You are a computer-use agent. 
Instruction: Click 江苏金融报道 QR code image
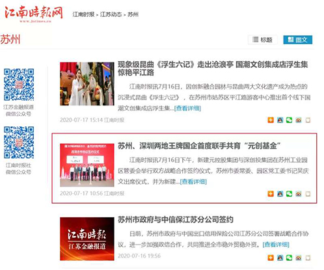(19, 85)
